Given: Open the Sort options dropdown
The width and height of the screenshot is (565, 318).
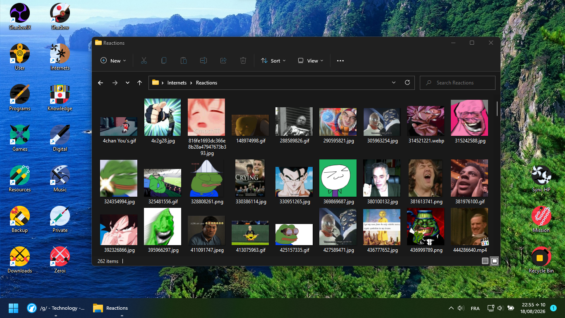Looking at the screenshot, I should tap(273, 60).
